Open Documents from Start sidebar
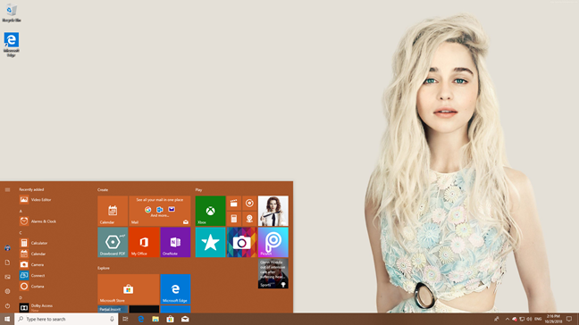The height and width of the screenshot is (325, 579). pyautogui.click(x=7, y=262)
